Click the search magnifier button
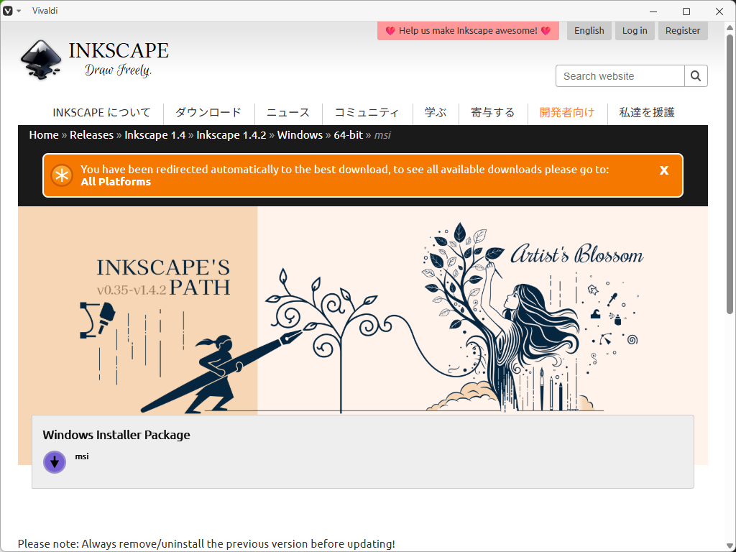This screenshot has height=552, width=736. click(696, 76)
